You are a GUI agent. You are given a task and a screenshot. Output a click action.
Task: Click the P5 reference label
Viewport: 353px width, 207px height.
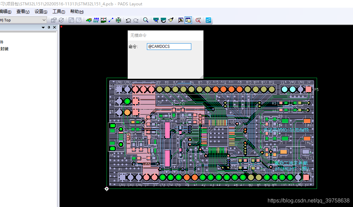pos(316,89)
